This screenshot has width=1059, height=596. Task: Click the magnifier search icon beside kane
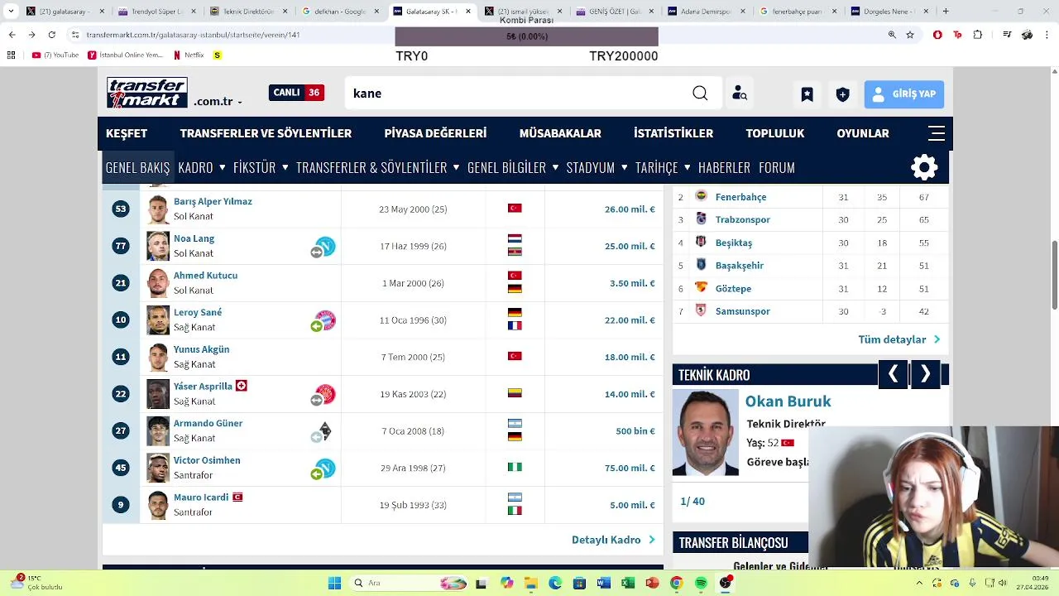click(700, 94)
